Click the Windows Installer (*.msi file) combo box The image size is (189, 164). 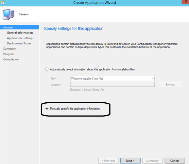point(112,79)
